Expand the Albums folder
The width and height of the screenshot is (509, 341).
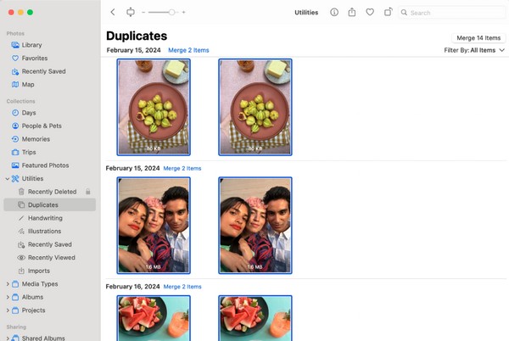coord(8,298)
